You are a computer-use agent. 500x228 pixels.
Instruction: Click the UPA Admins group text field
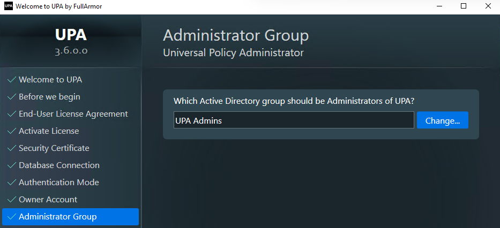pyautogui.click(x=294, y=120)
